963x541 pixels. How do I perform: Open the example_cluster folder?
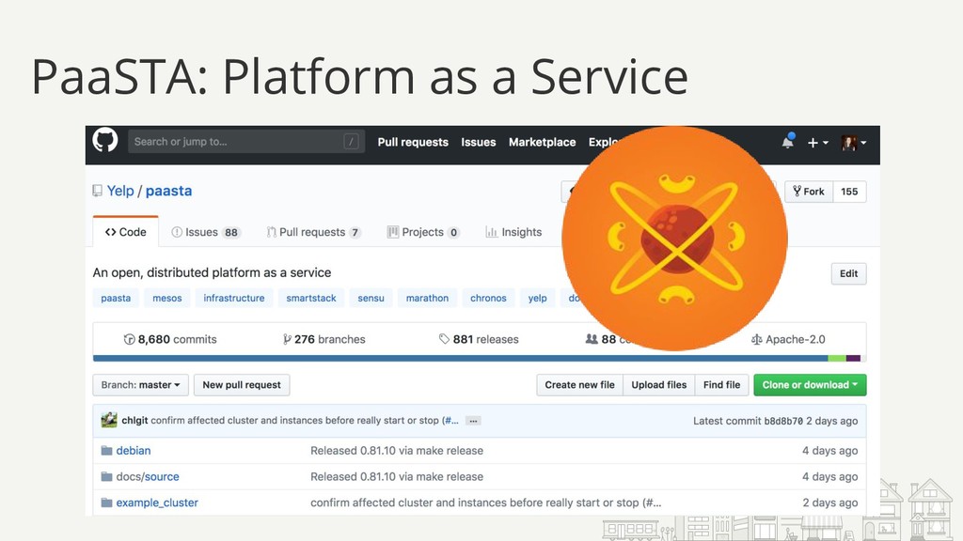157,503
